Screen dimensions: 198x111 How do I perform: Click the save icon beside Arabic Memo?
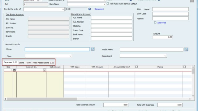click(186, 49)
